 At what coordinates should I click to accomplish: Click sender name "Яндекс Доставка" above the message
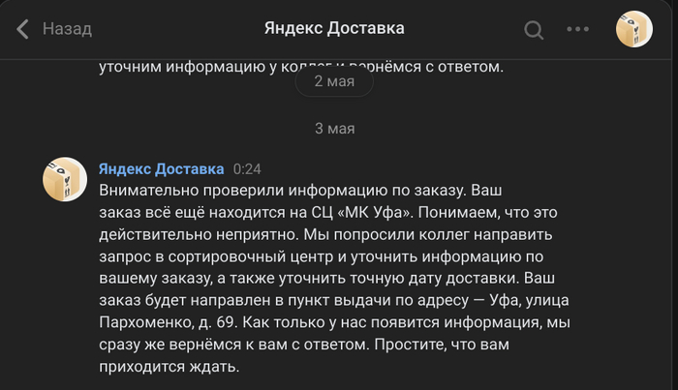point(161,168)
